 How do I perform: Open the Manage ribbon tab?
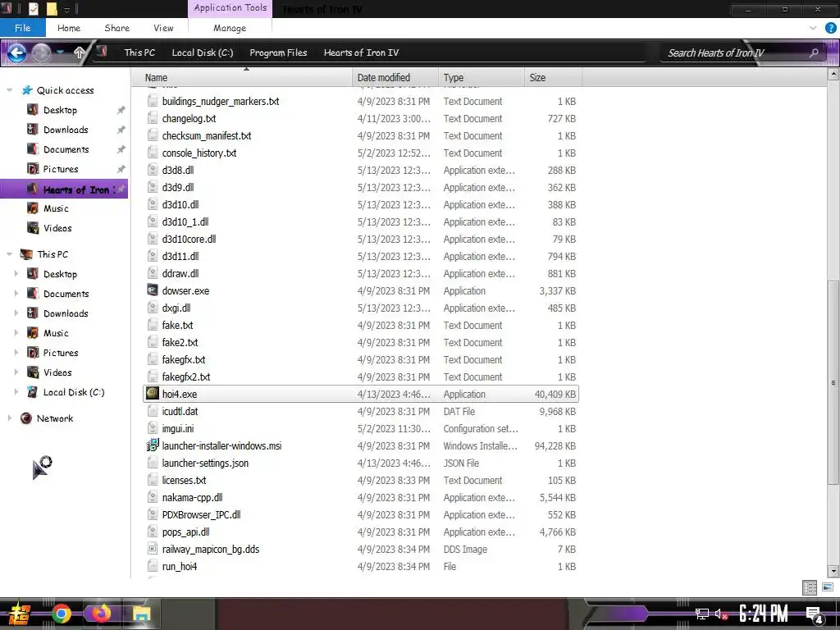[x=230, y=28]
